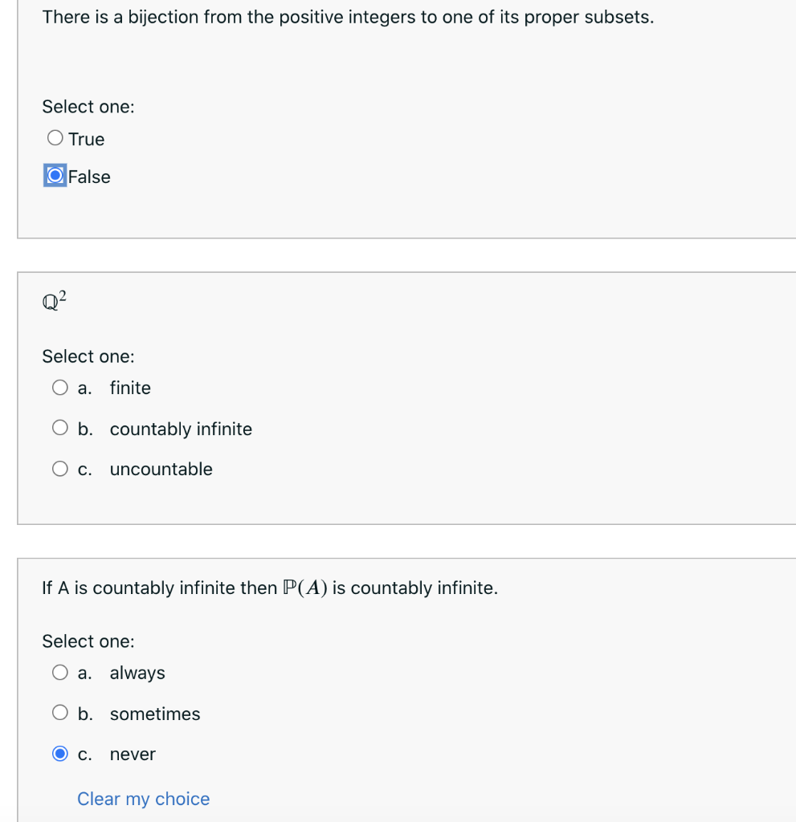Image resolution: width=796 pixels, height=822 pixels.
Task: Click "Select one:" in the first question
Action: point(88,106)
